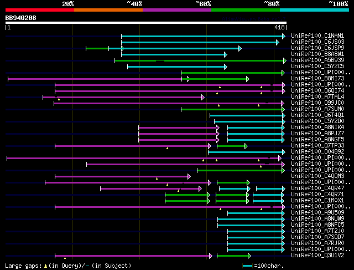The height and width of the screenshot is (270, 354).
Task: Click the cyan ~100% identity legend segment
Action: click(x=314, y=10)
